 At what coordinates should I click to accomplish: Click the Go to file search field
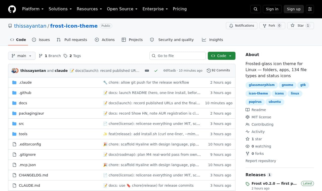178,56
